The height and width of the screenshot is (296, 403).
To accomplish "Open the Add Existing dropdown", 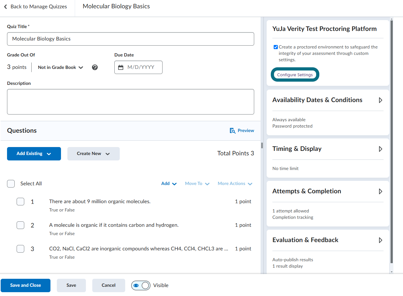I will (x=34, y=154).
